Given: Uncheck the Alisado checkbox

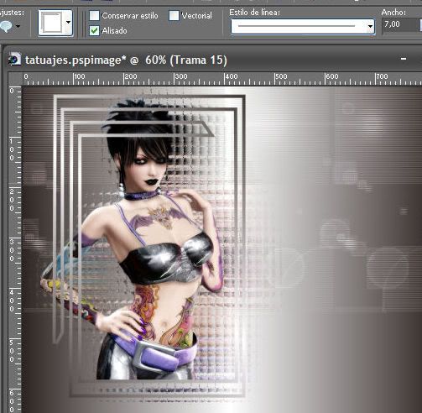Looking at the screenshot, I should click(94, 30).
